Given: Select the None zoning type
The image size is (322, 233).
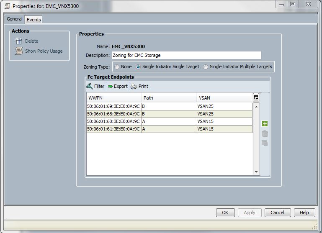Looking at the screenshot, I should tap(117, 67).
